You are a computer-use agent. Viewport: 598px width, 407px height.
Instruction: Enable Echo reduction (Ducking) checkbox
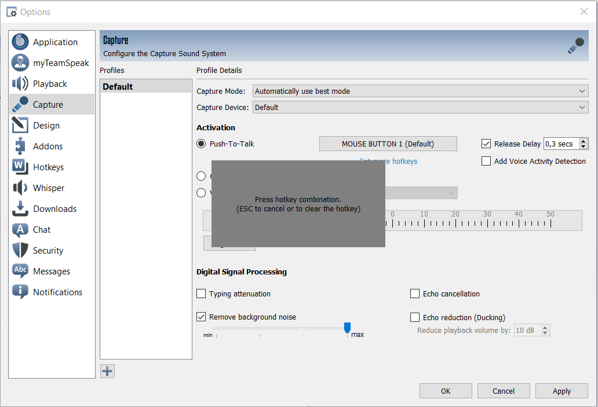(414, 317)
